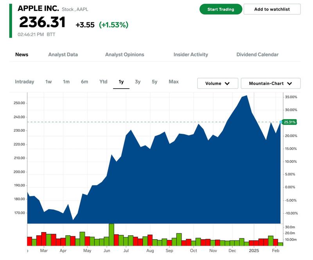This screenshot has height=260, width=313.
Task: Click the Feb month label
Action: coord(276,251)
